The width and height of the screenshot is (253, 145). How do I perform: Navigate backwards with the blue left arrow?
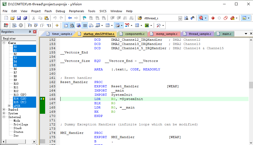point(70,18)
